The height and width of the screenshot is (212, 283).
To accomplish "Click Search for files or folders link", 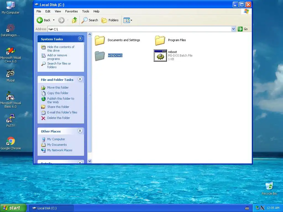I will point(59,65).
